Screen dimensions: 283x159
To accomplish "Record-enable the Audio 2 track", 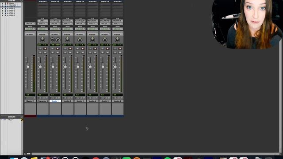I will (70, 49).
